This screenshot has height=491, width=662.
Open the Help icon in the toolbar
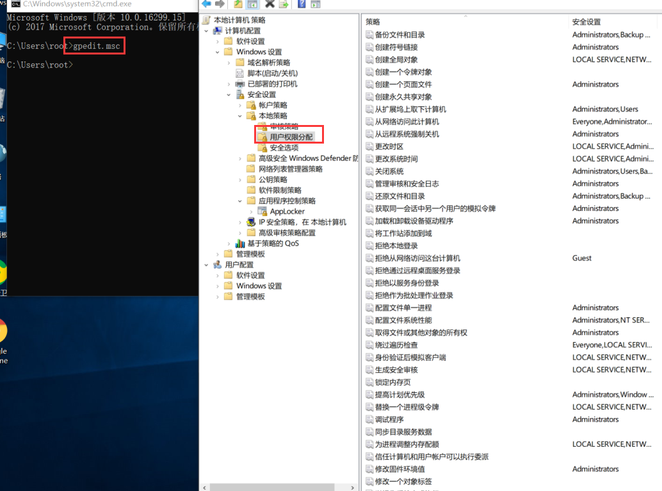(301, 5)
